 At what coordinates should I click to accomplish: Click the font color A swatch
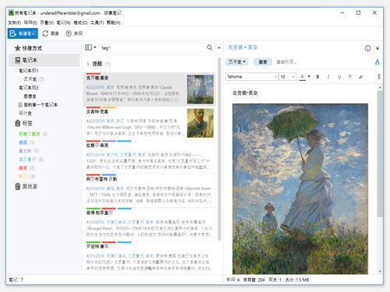point(302,77)
